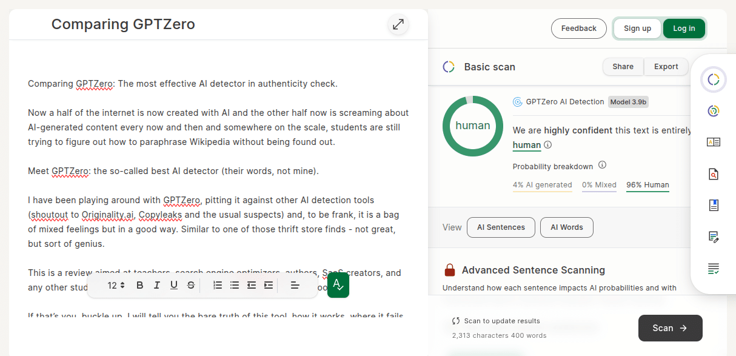Switch view to AI Words

point(566,227)
